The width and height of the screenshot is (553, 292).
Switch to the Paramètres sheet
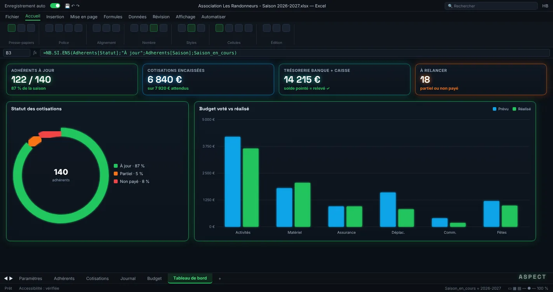(x=31, y=278)
